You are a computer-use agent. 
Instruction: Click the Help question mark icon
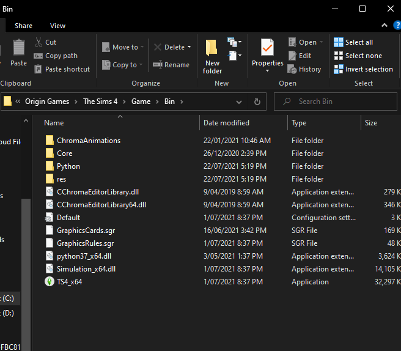pyautogui.click(x=397, y=25)
